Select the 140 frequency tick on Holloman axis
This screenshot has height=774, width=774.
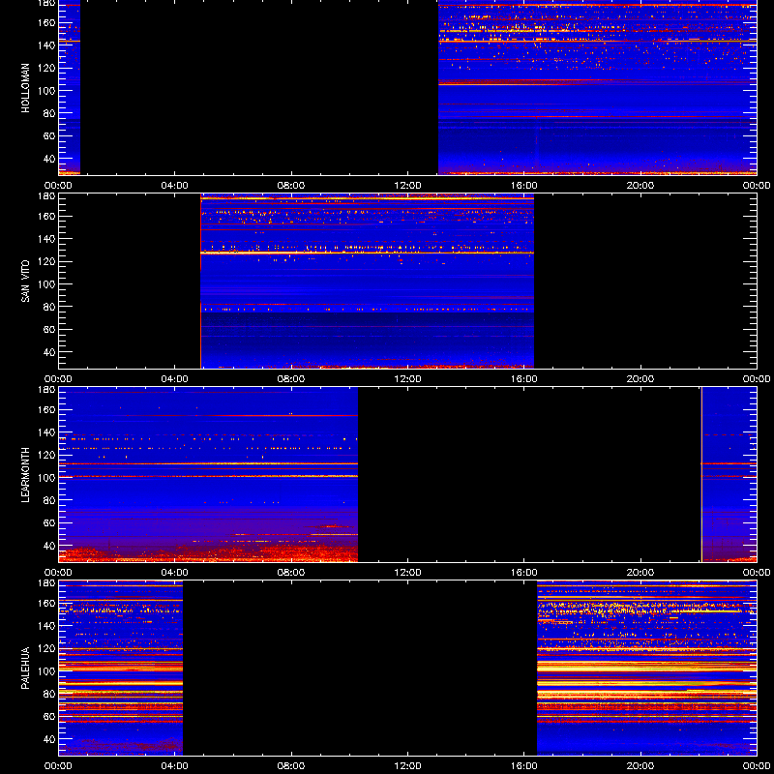point(47,45)
